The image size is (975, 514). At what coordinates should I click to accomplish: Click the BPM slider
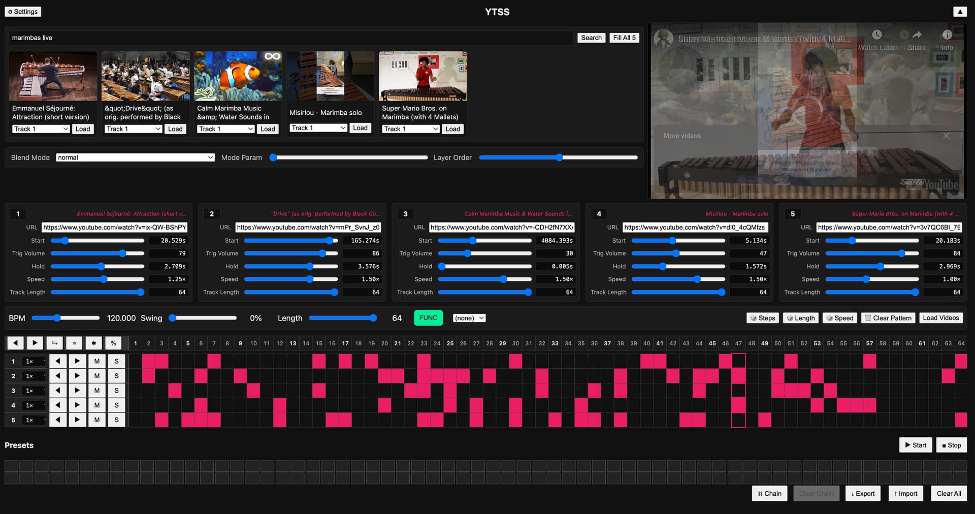tap(66, 318)
